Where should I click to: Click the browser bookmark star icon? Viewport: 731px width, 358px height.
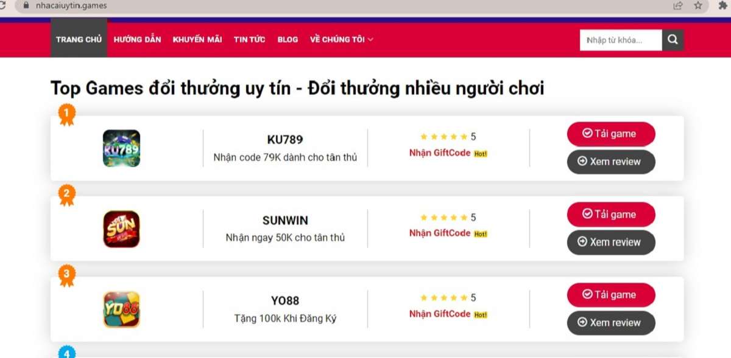coord(697,5)
